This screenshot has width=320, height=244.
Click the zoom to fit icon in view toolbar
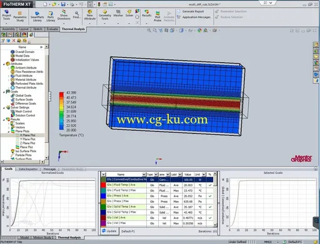pyautogui.click(x=149, y=31)
